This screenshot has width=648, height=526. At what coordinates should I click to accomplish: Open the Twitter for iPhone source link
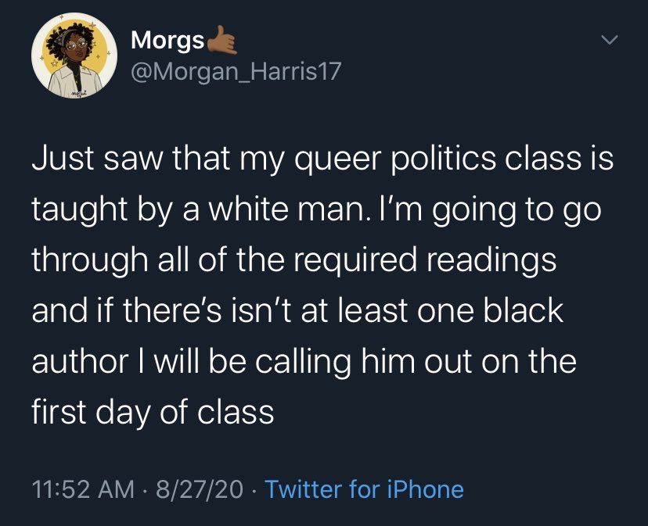tap(364, 489)
